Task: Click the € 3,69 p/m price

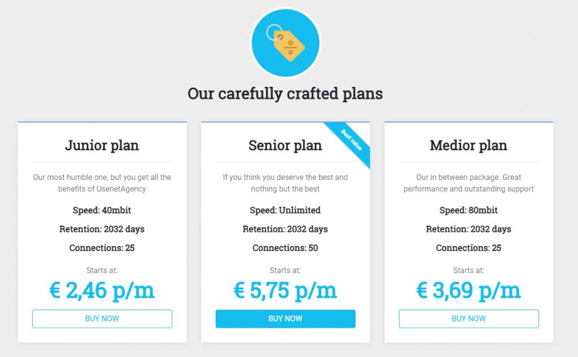Action: [468, 290]
